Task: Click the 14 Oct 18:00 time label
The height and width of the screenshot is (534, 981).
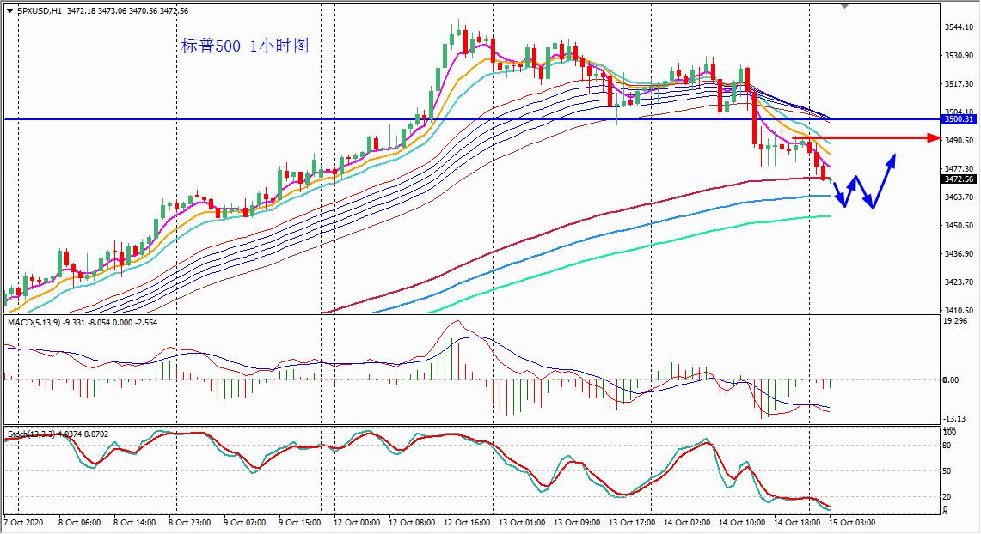Action: pos(797,522)
